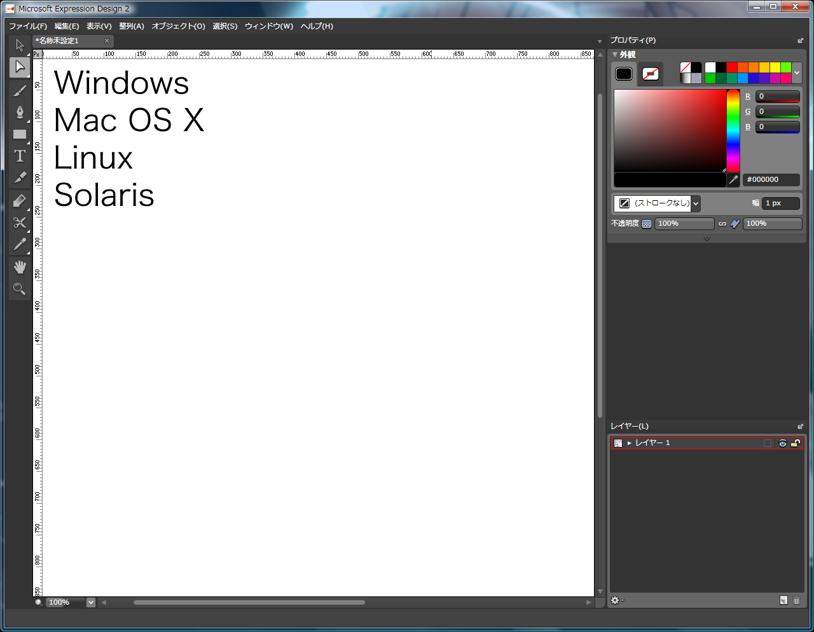Collapse the Appearance section triangle
The height and width of the screenshot is (632, 814).
point(615,55)
